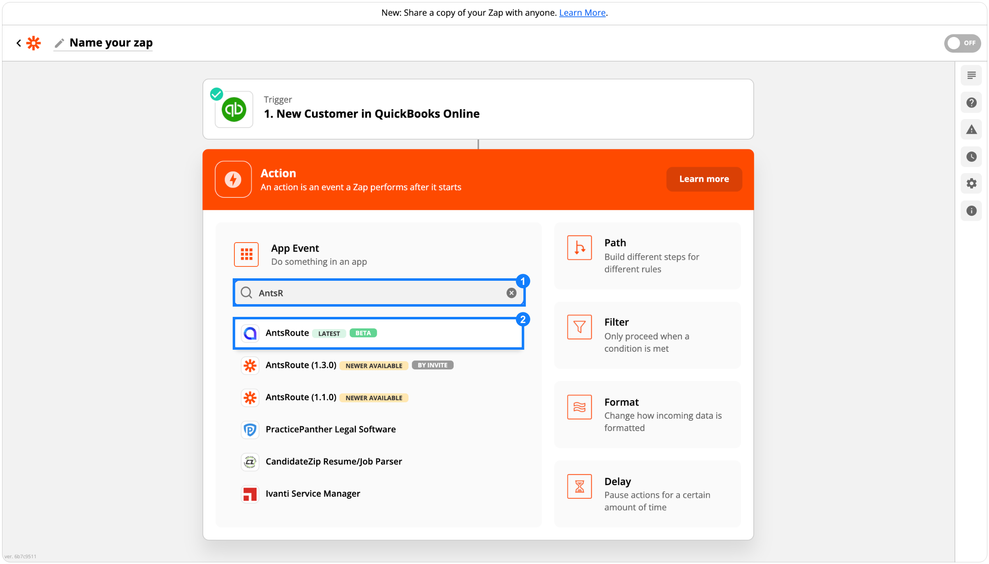
Task: Open history clock in right sidebar
Action: click(x=971, y=157)
